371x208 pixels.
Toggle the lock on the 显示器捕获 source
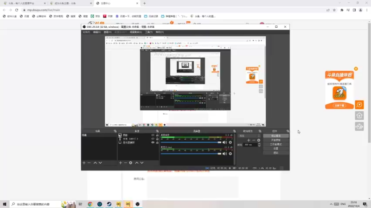click(157, 142)
